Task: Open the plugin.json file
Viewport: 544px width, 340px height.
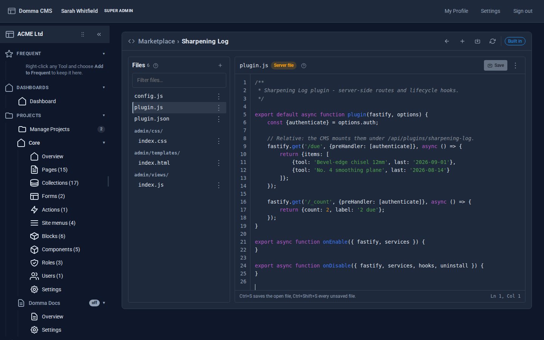Action: pyautogui.click(x=152, y=119)
